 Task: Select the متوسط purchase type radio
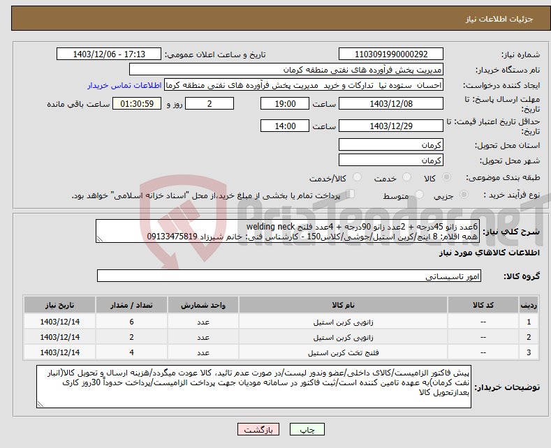click(419, 195)
